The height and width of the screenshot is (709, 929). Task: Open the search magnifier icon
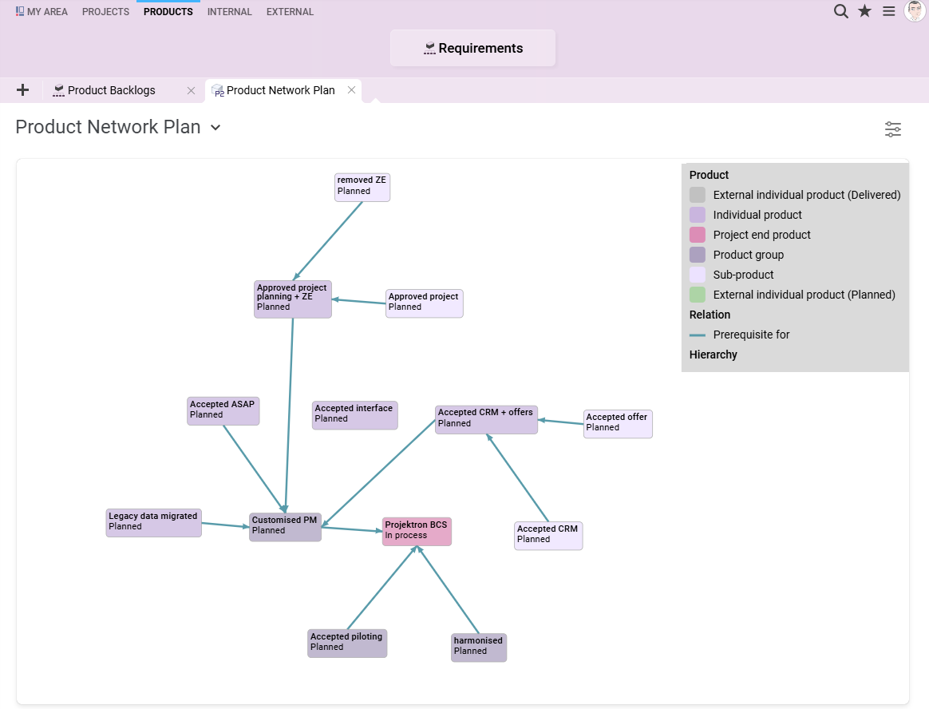tap(840, 11)
